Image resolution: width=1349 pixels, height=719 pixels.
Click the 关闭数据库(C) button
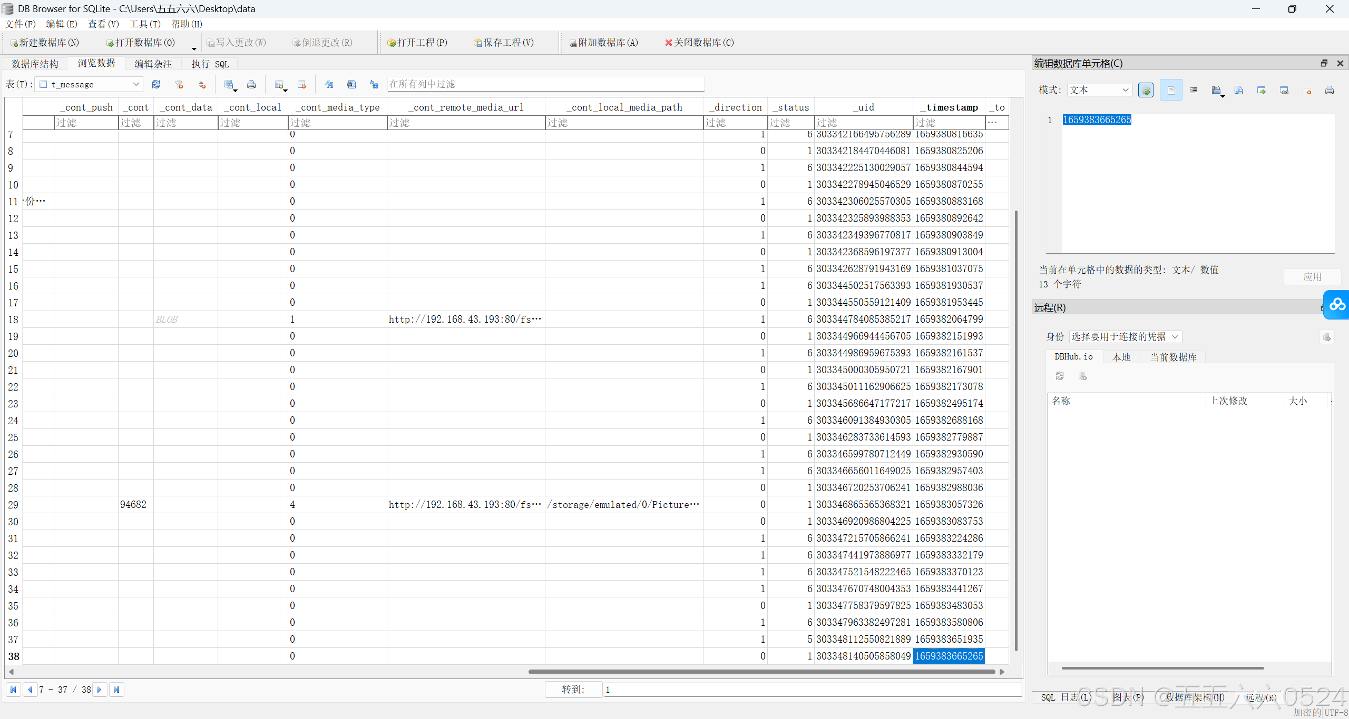click(x=699, y=43)
